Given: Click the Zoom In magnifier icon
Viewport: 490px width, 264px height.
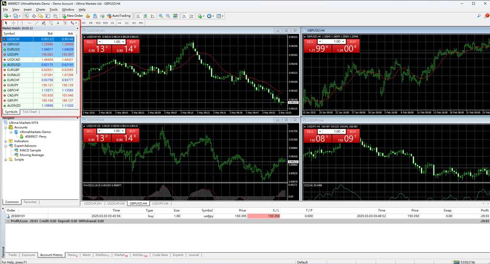Looking at the screenshot, I should point(161,16).
